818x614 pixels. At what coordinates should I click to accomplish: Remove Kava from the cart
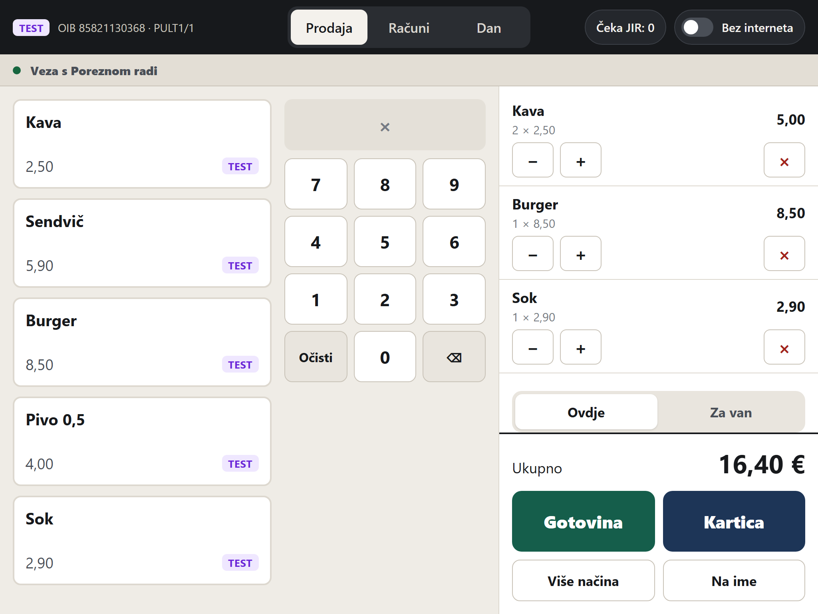784,160
